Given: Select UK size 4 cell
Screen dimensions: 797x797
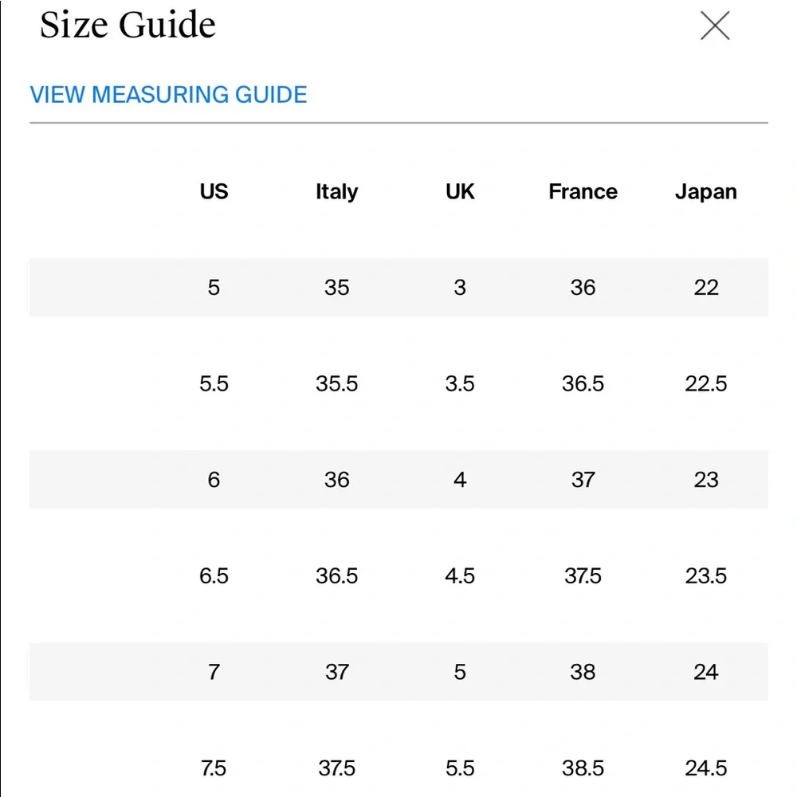Looking at the screenshot, I should (x=460, y=480).
